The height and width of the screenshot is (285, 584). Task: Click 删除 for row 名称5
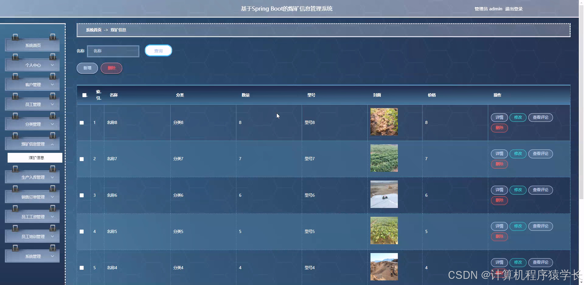click(499, 237)
